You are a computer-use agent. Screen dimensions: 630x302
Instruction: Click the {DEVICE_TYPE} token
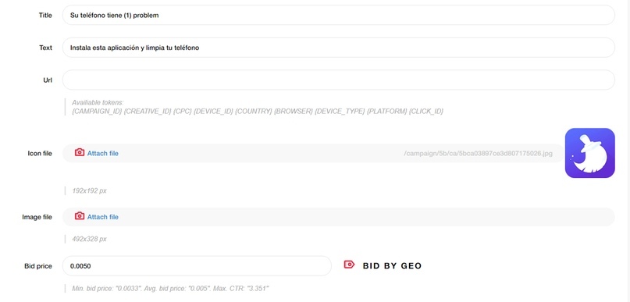[340, 112]
